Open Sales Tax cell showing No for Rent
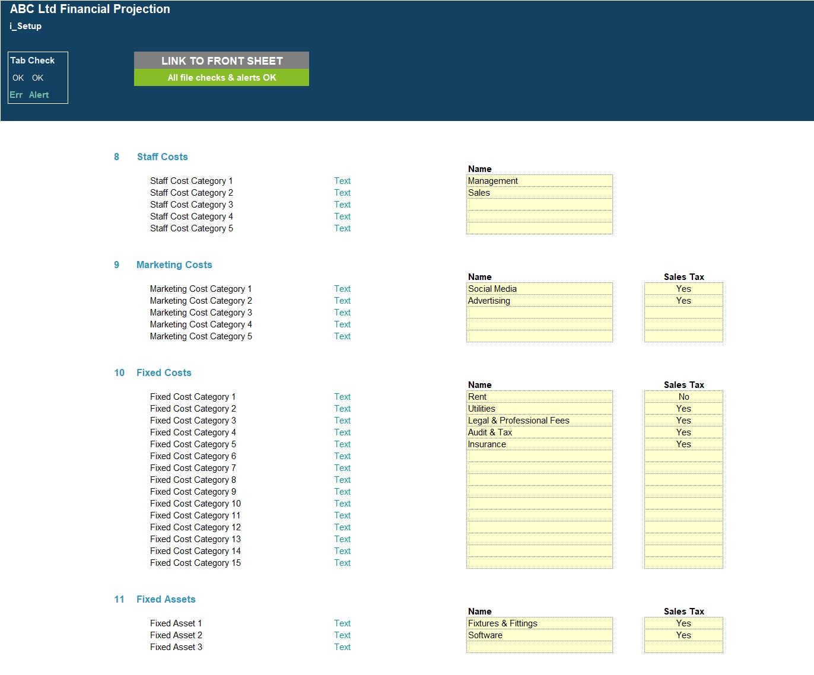814x675 pixels. point(683,397)
